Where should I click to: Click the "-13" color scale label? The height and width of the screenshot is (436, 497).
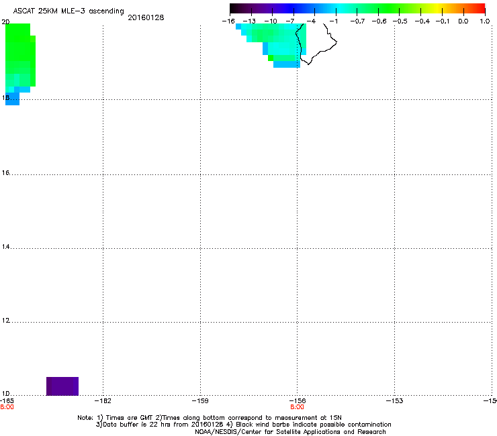(x=249, y=21)
